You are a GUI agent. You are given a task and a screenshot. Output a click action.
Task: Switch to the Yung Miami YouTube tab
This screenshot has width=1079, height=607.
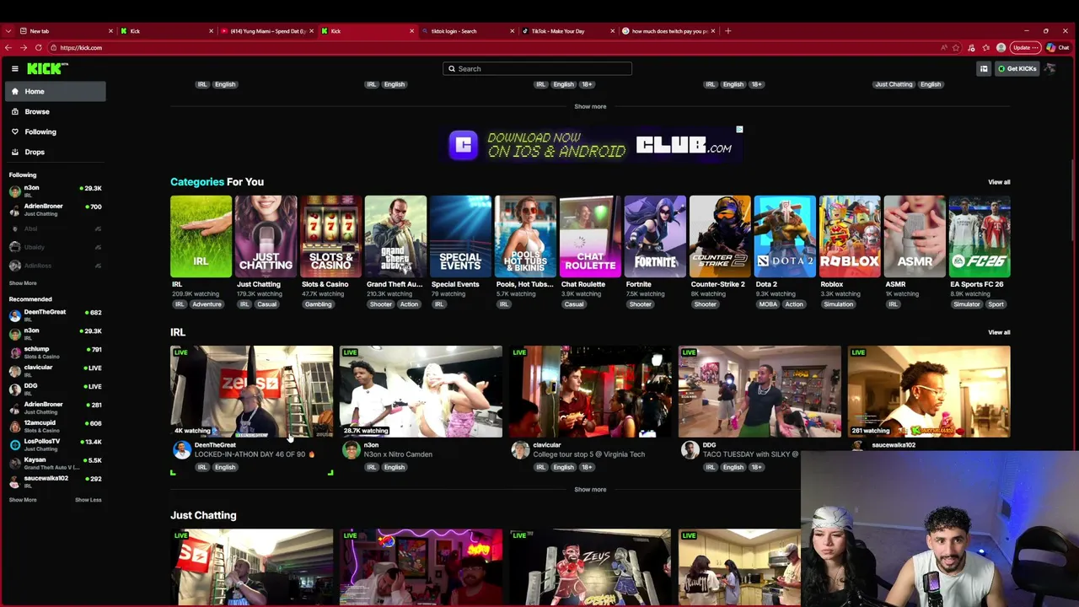(x=266, y=31)
